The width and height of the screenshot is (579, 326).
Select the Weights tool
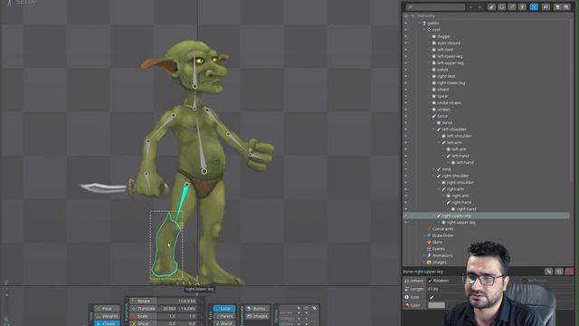coord(107,316)
